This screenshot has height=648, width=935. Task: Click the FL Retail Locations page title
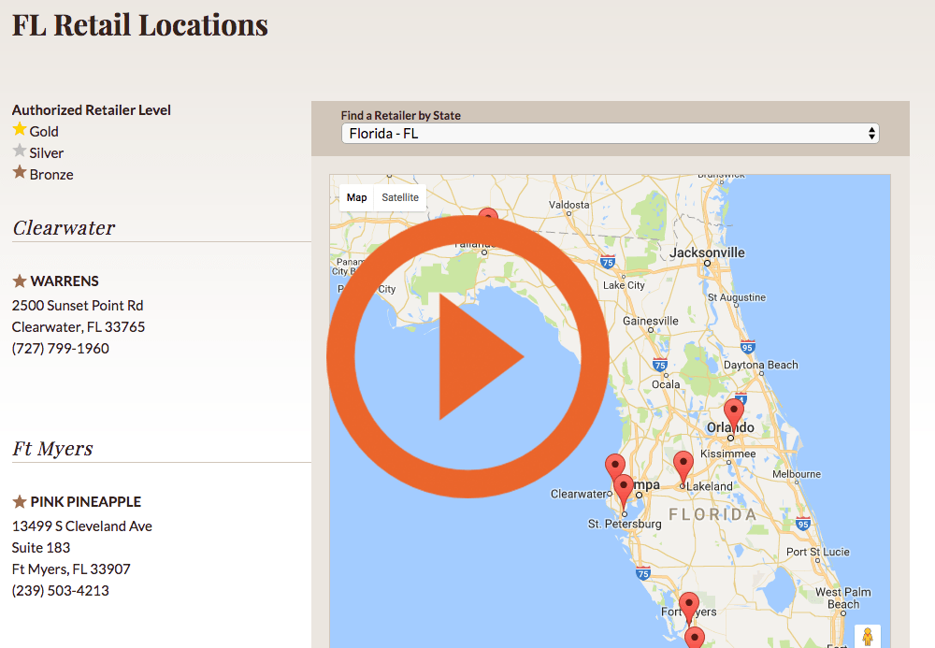pyautogui.click(x=140, y=25)
